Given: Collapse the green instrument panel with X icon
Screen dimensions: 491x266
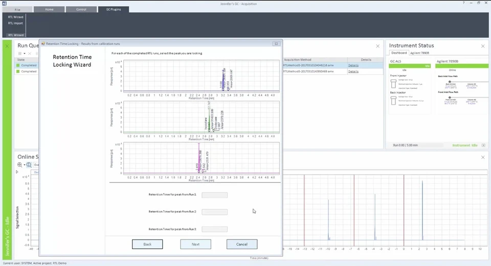Looking at the screenshot, I should 7,46.
